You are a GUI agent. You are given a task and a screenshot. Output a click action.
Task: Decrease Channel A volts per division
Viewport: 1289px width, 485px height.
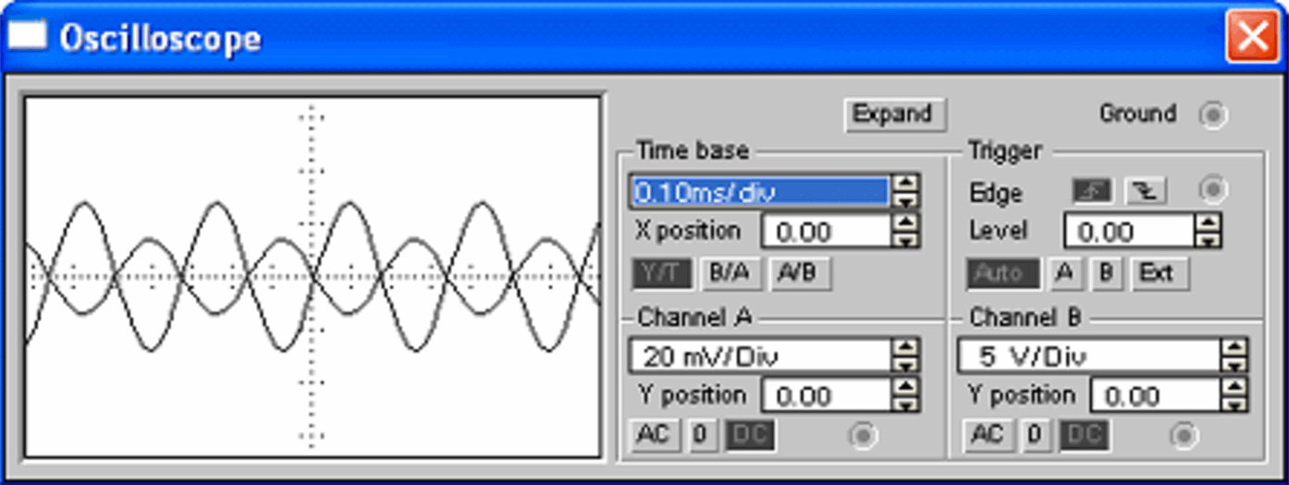coord(908,364)
